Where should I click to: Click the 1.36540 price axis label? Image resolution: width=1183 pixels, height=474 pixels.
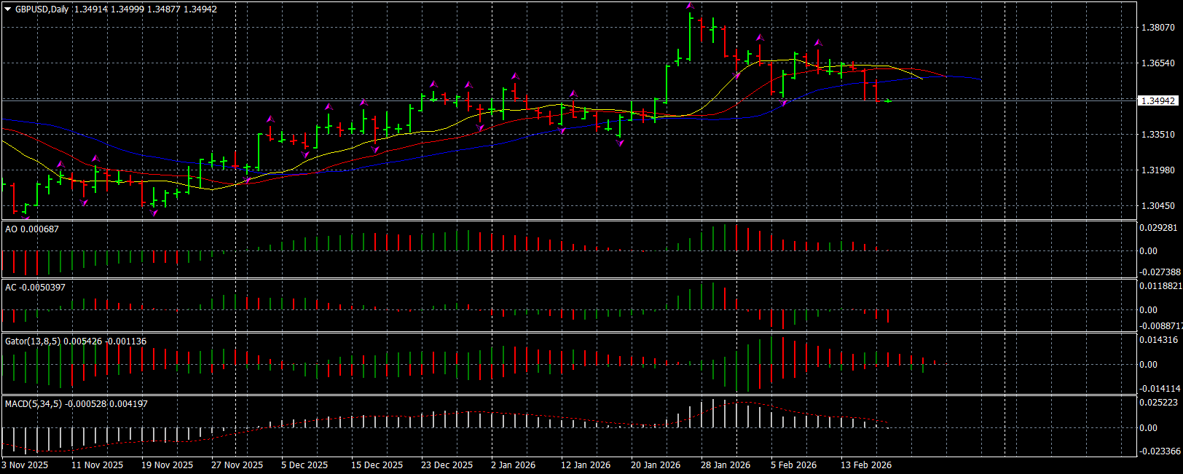[1158, 63]
